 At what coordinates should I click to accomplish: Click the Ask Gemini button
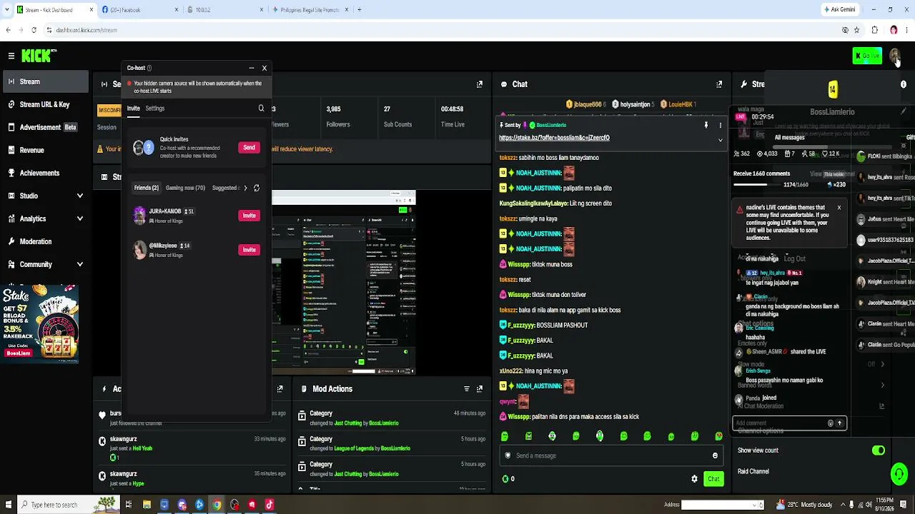click(x=839, y=10)
